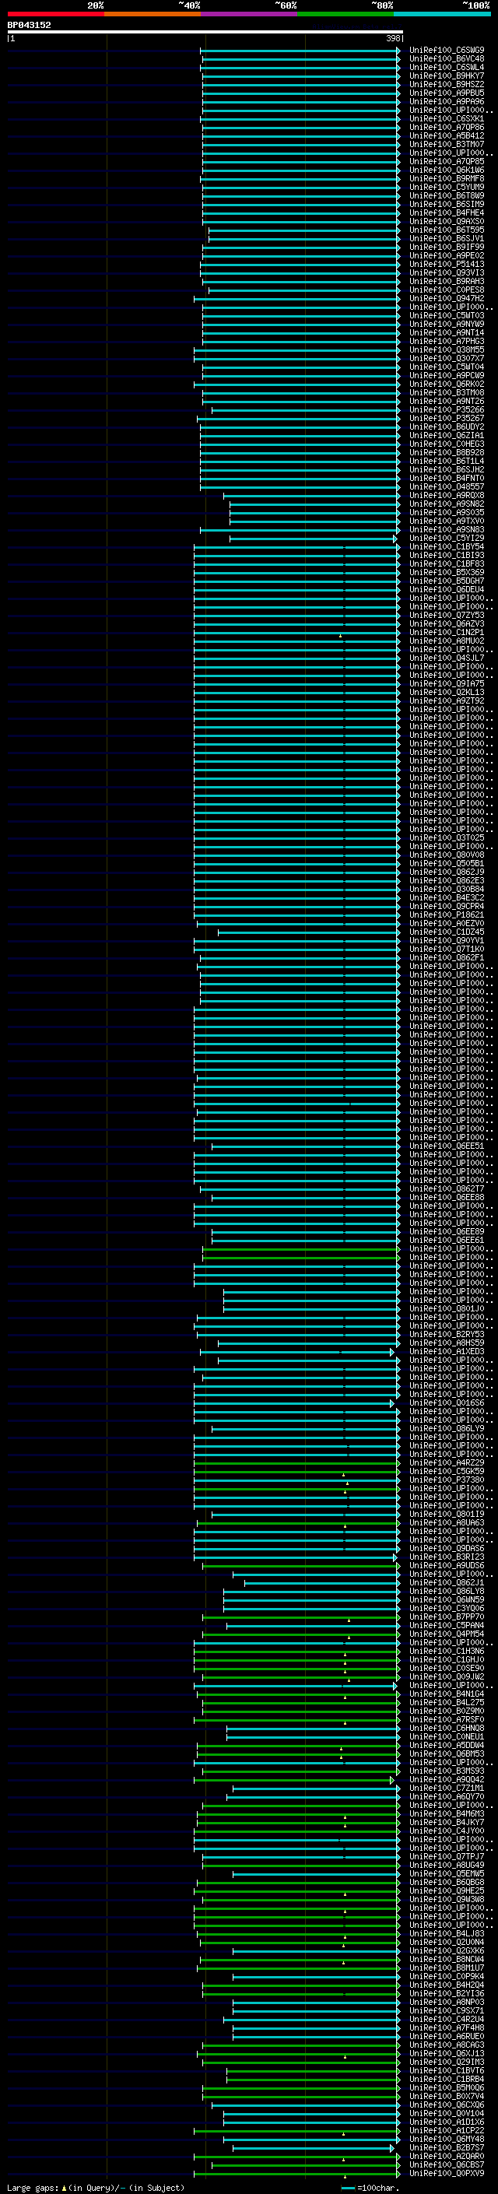Open hit UniRef100_C7Z1M1 label
This screenshot has height=2194, width=498.
click(x=447, y=1788)
